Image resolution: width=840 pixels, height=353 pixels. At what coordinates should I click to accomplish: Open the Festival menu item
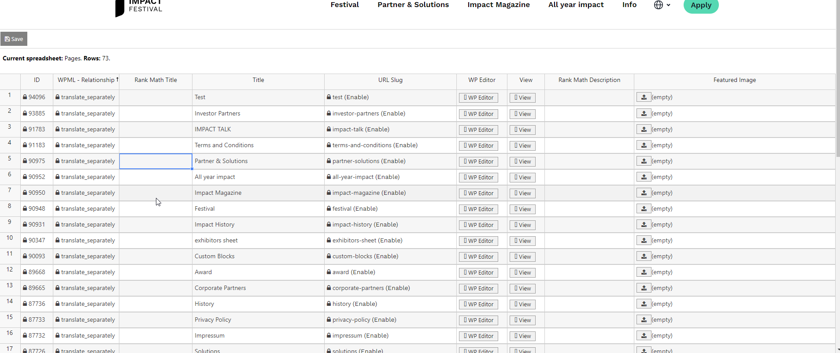pos(344,4)
